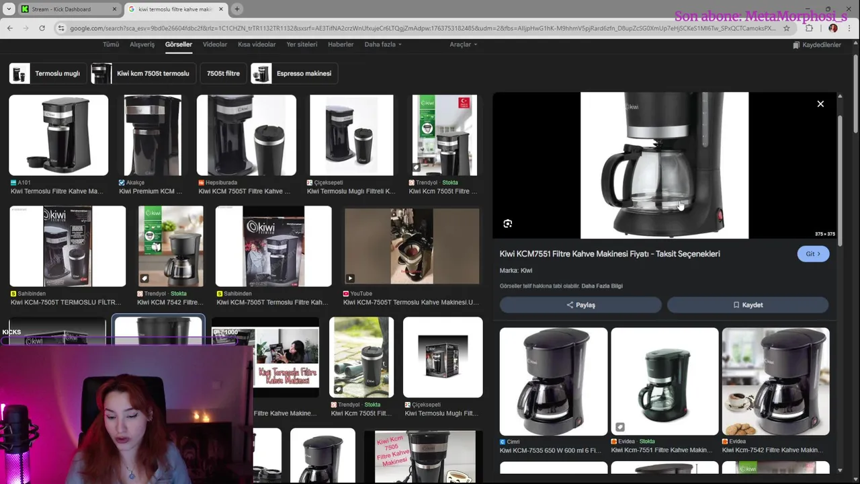Click the browser back arrow
Viewport: 860px width, 484px height.
[9, 28]
